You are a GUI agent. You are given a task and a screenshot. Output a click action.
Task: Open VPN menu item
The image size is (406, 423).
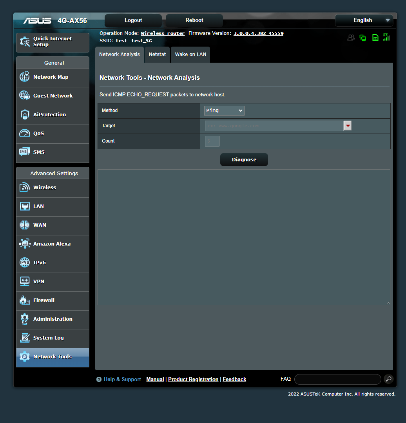53,282
